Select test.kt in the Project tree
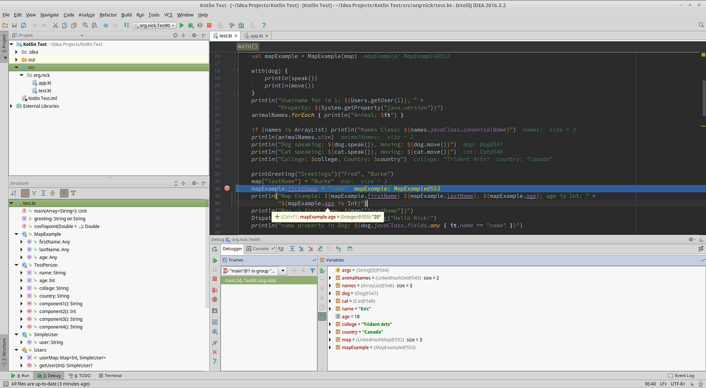 45,90
